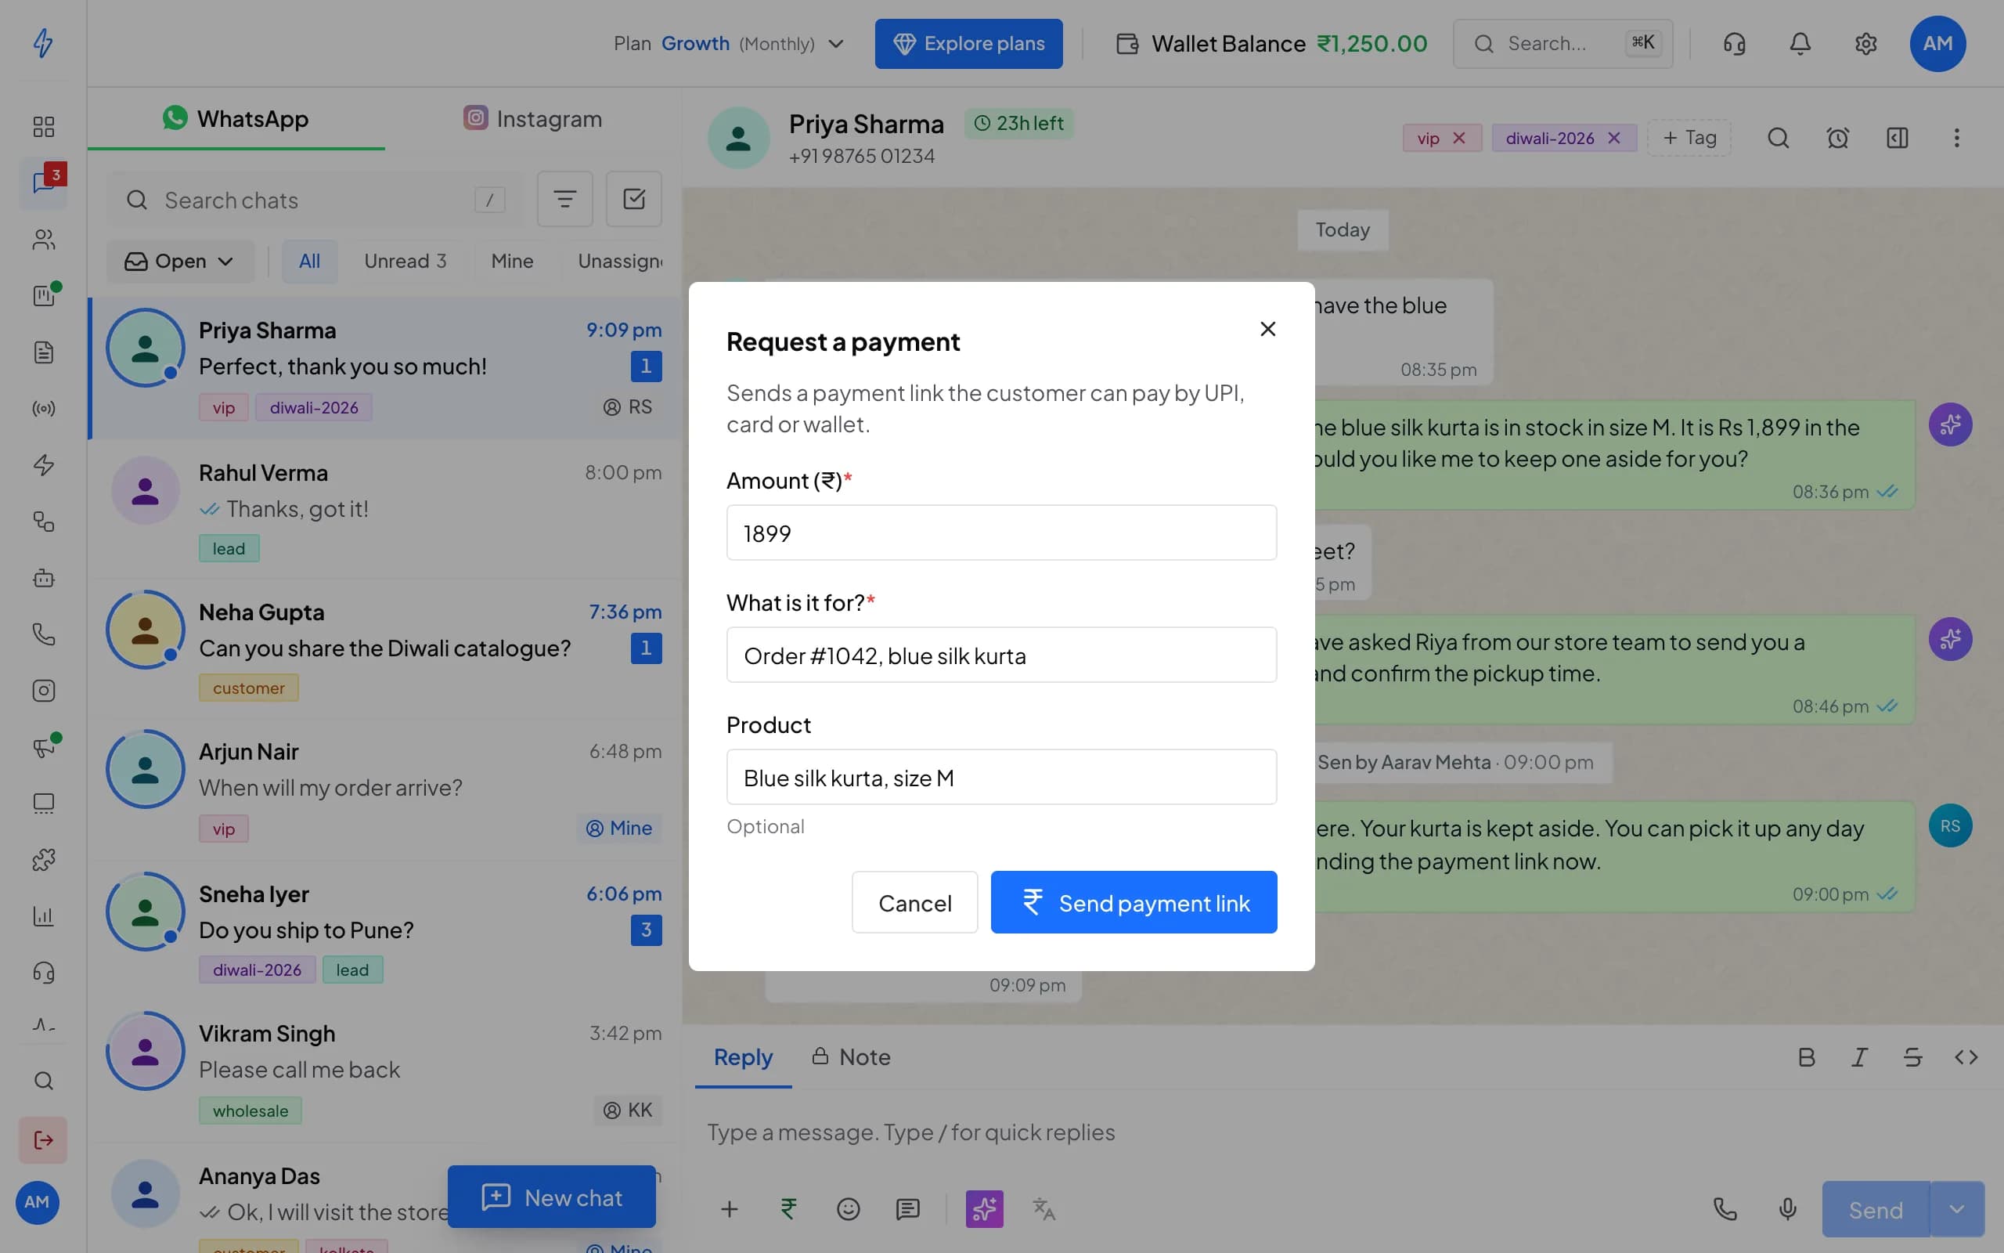
Task: Toggle bold formatting in reply editor
Action: click(1807, 1056)
